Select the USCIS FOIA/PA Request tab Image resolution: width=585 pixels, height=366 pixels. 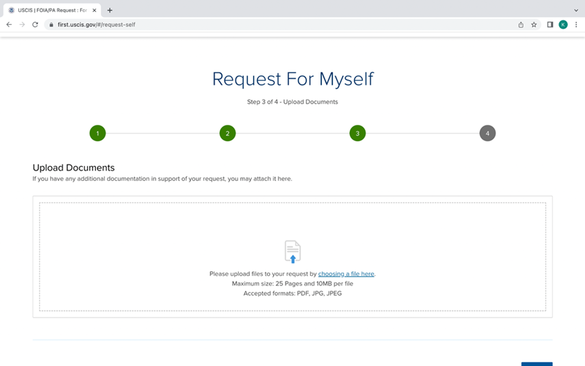[52, 10]
